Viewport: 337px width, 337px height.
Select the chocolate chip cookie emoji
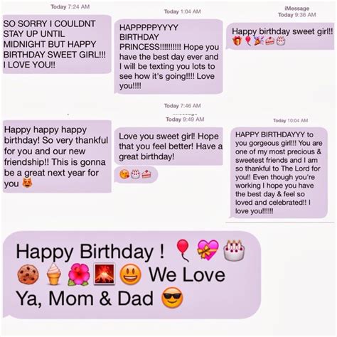[x=28, y=274]
